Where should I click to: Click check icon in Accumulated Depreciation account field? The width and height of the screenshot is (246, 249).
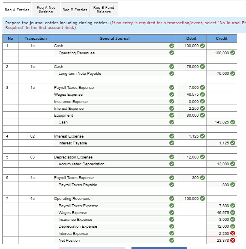tap(172, 164)
